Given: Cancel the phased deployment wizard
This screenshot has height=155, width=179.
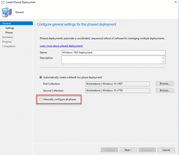Looking at the screenshot, I should 166,150.
